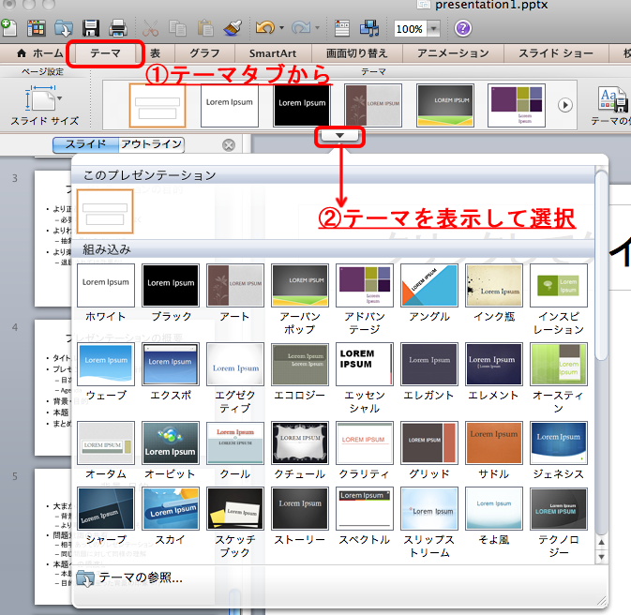Save the presentation with the floppy disk icon
The width and height of the screenshot is (631, 615).
pos(91,28)
